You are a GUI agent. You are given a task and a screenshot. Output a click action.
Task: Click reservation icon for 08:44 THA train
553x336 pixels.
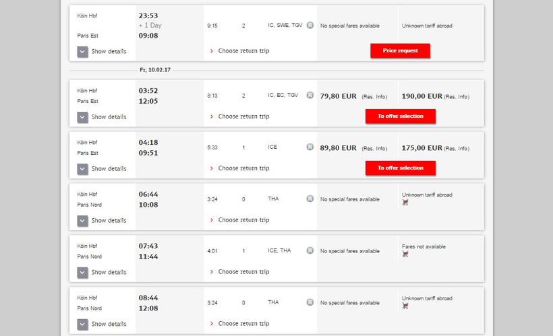point(310,302)
